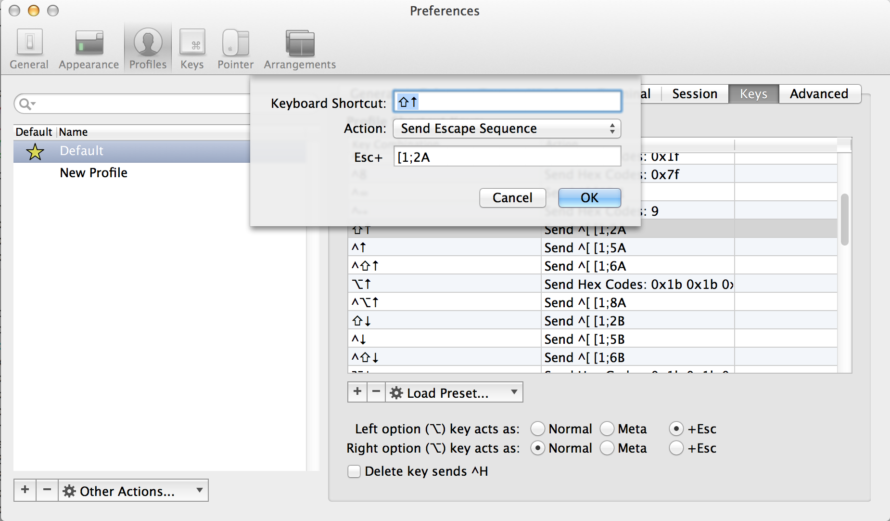Open the Pointer preferences pane
Image resolution: width=890 pixels, height=521 pixels.
coord(235,49)
